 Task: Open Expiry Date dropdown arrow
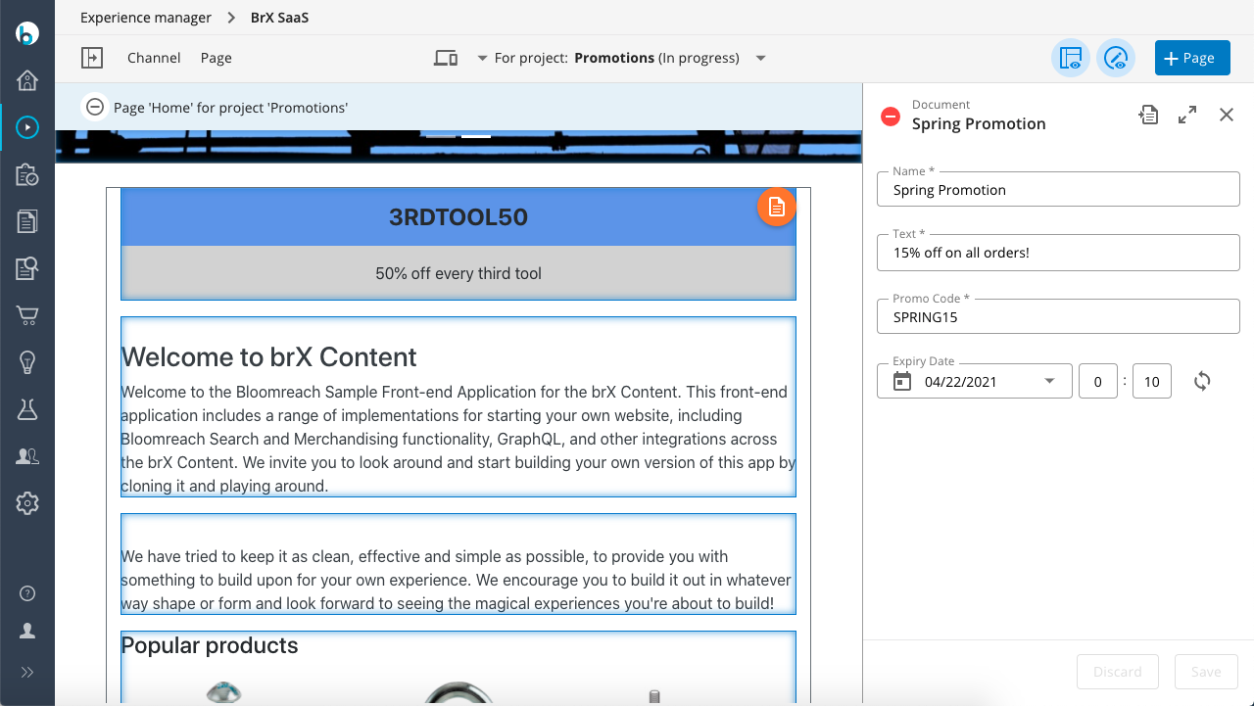(1050, 381)
